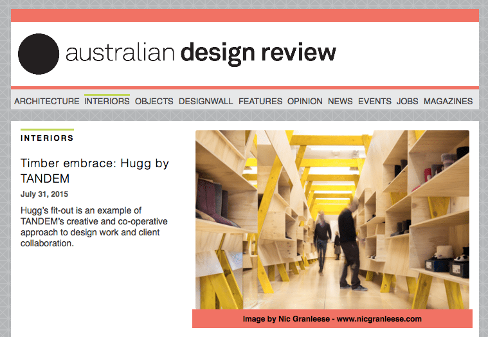The height and width of the screenshot is (337, 488).
Task: Open the Architecture menu item
Action: (x=46, y=101)
